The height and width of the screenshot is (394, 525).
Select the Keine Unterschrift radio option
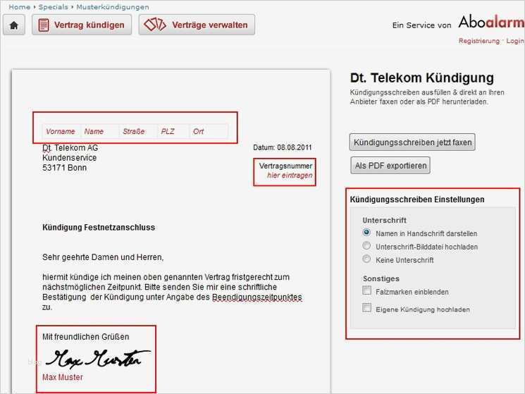[x=366, y=259]
